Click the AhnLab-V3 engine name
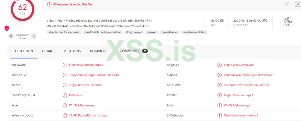Screen dimensions: 301x121 click(x=20, y=75)
